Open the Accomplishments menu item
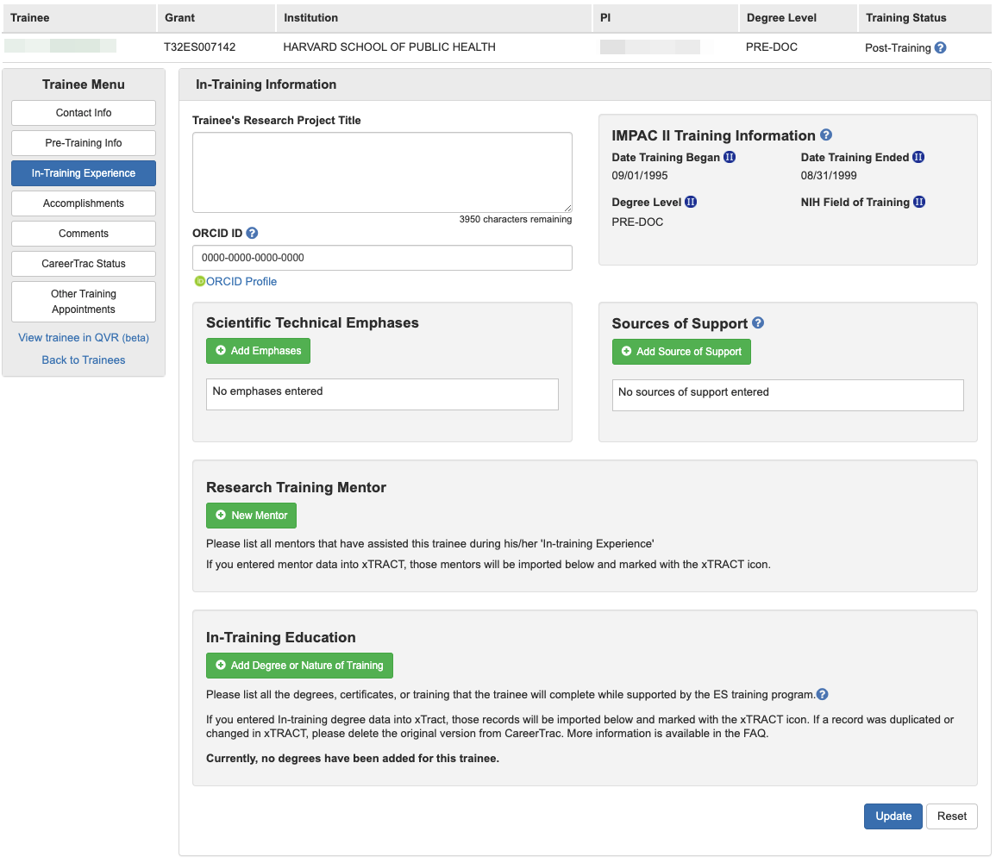996x863 pixels. 84,203
